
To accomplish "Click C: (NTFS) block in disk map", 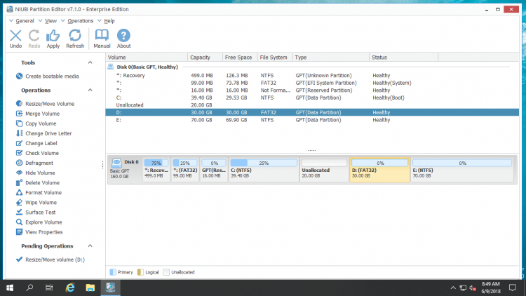I will tap(264, 170).
